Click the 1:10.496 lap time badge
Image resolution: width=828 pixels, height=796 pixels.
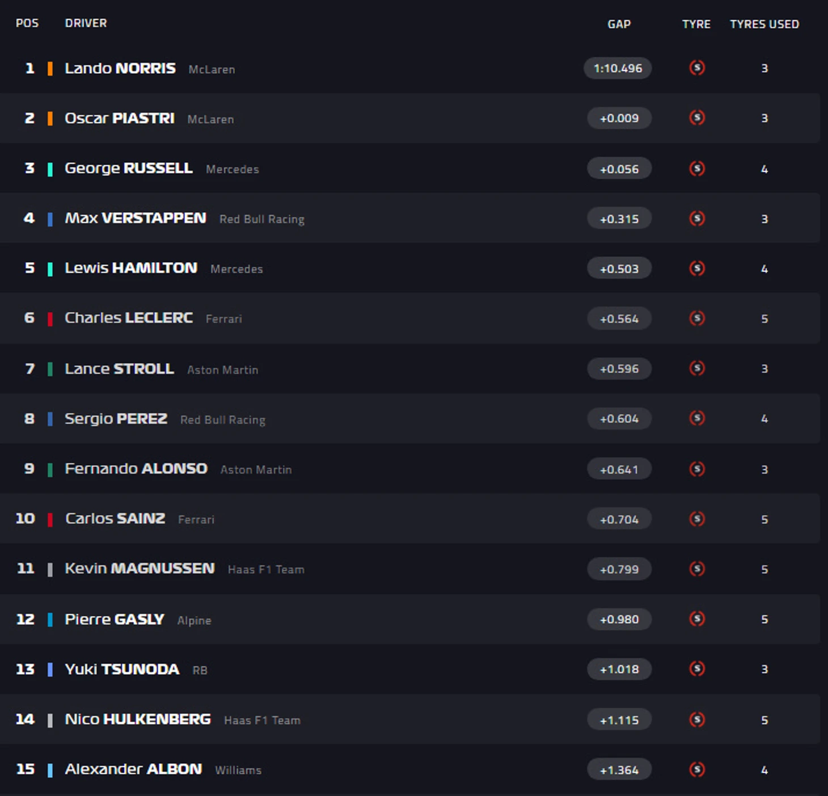click(x=618, y=68)
